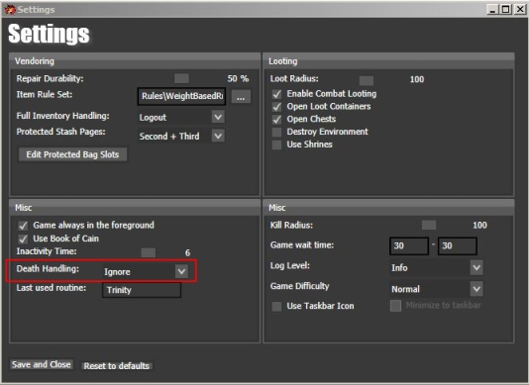529x385 pixels.
Task: Toggle Game always in the foreground
Action: point(23,226)
